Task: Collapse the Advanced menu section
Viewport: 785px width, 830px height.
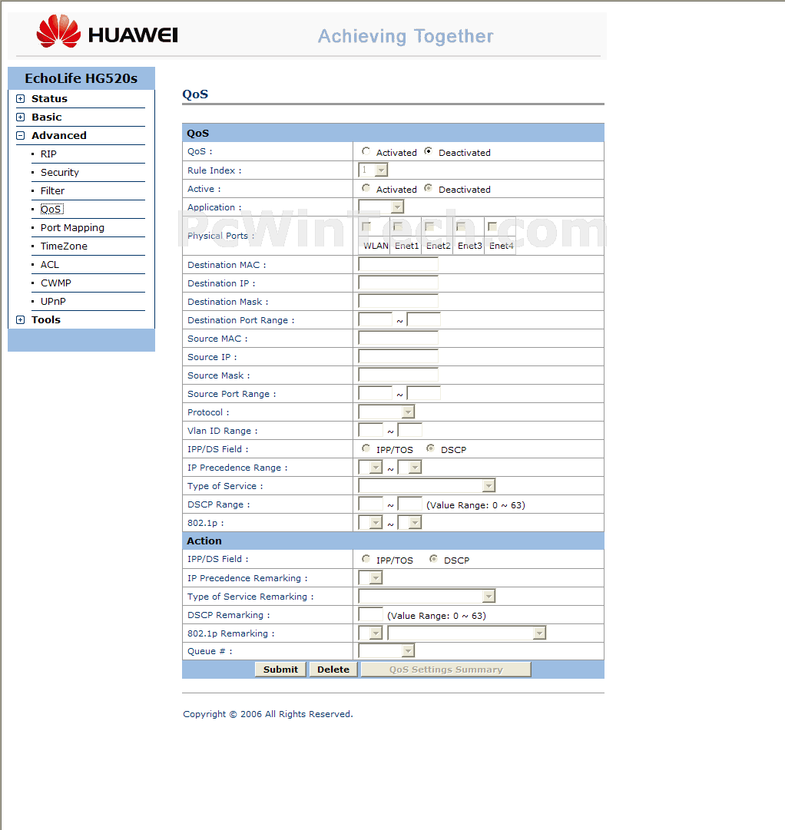Action: (x=20, y=135)
